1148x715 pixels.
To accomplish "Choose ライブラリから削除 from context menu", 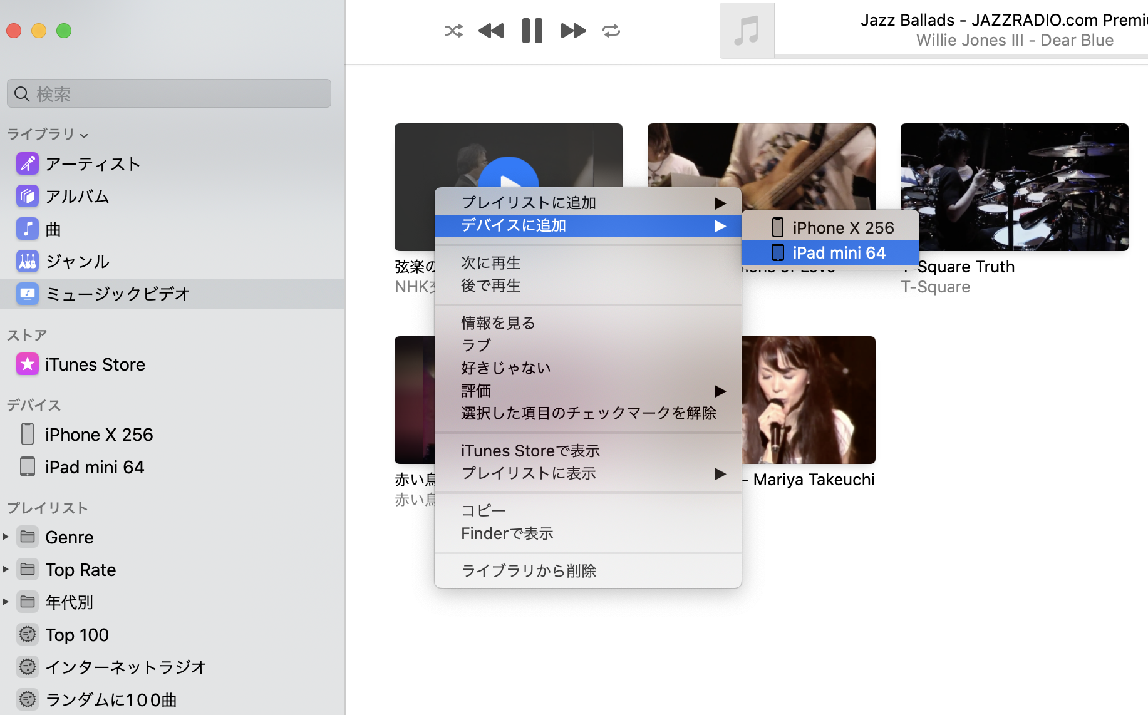I will point(588,571).
